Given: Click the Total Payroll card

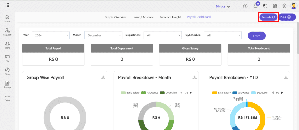Looking at the screenshot, I should (x=53, y=55).
